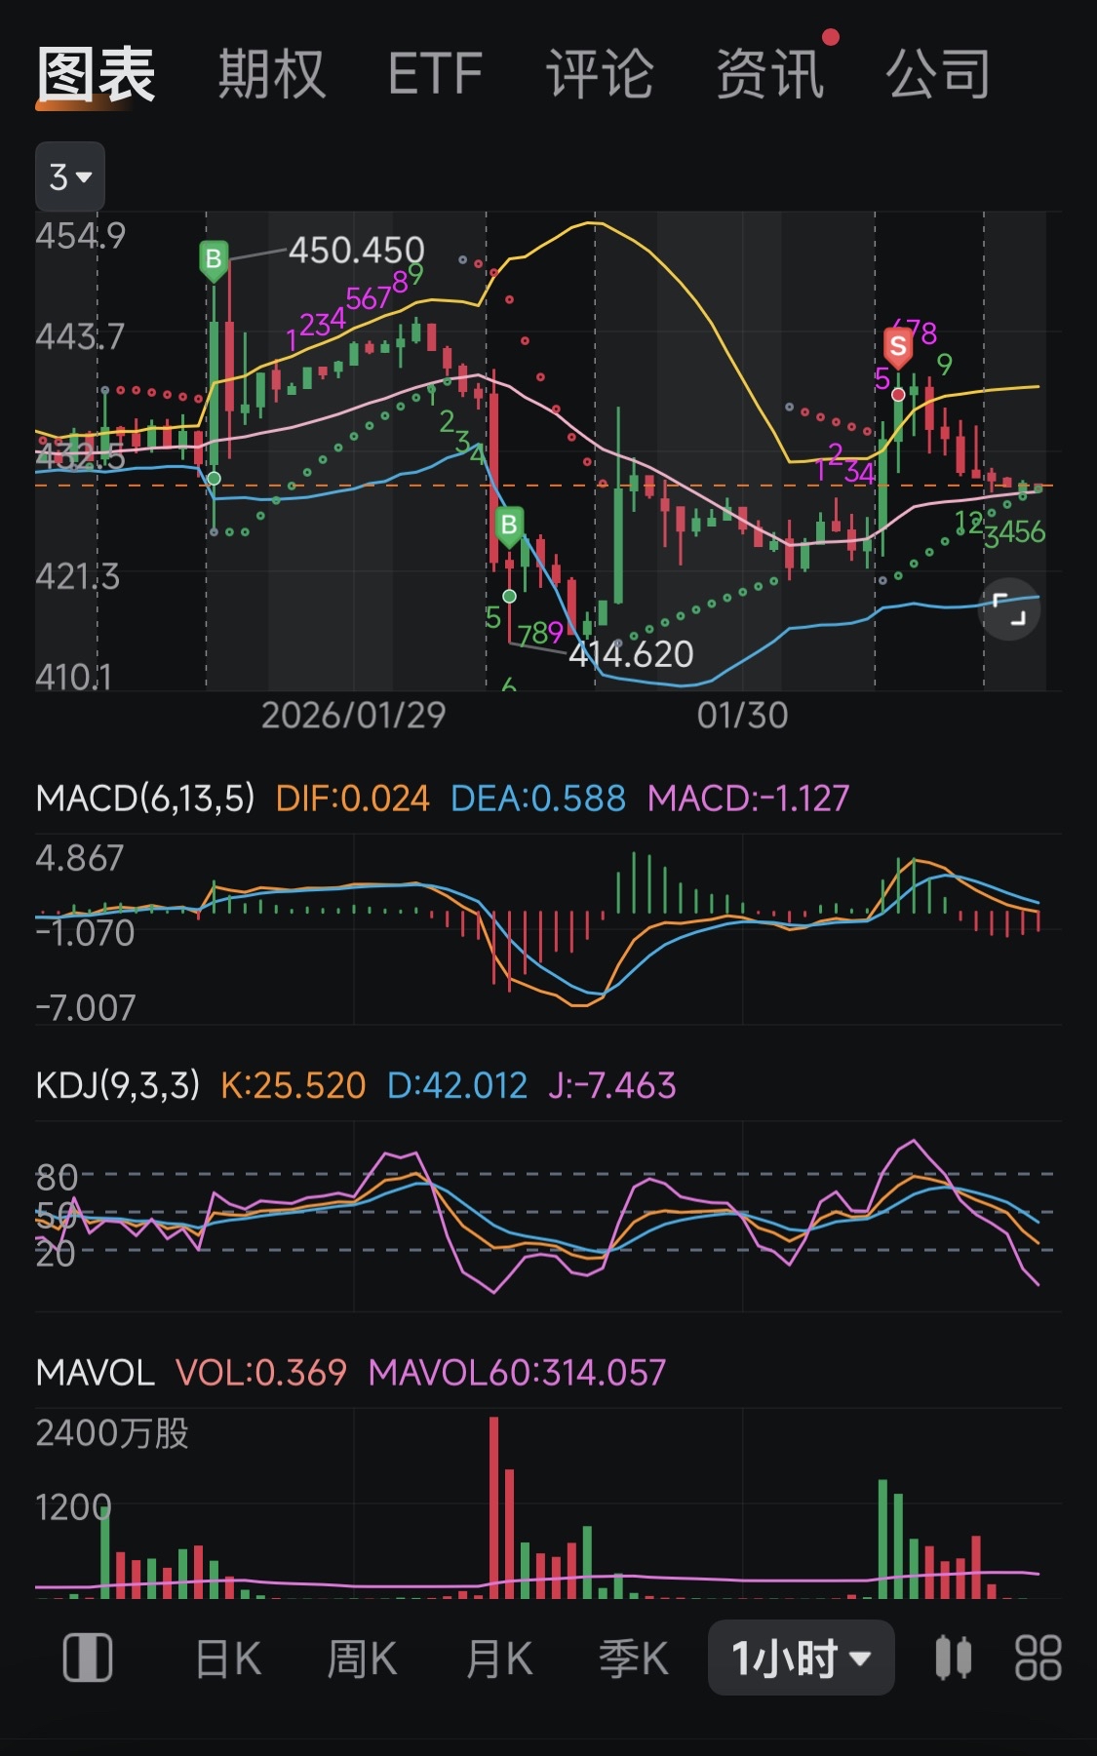Select the 季K timeframe
This screenshot has height=1756, width=1097.
[x=633, y=1658]
